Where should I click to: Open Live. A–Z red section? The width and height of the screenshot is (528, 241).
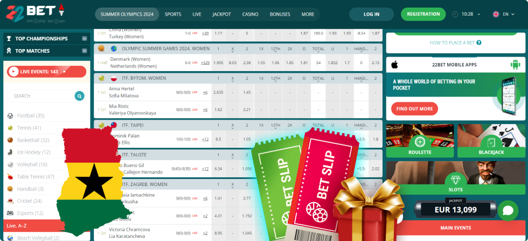pos(47,225)
